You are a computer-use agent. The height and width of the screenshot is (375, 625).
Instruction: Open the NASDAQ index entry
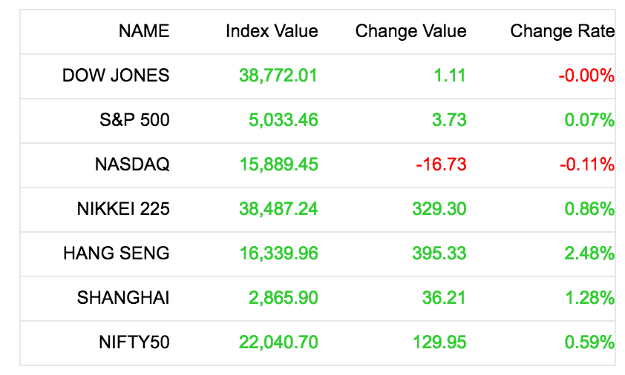[x=132, y=165]
